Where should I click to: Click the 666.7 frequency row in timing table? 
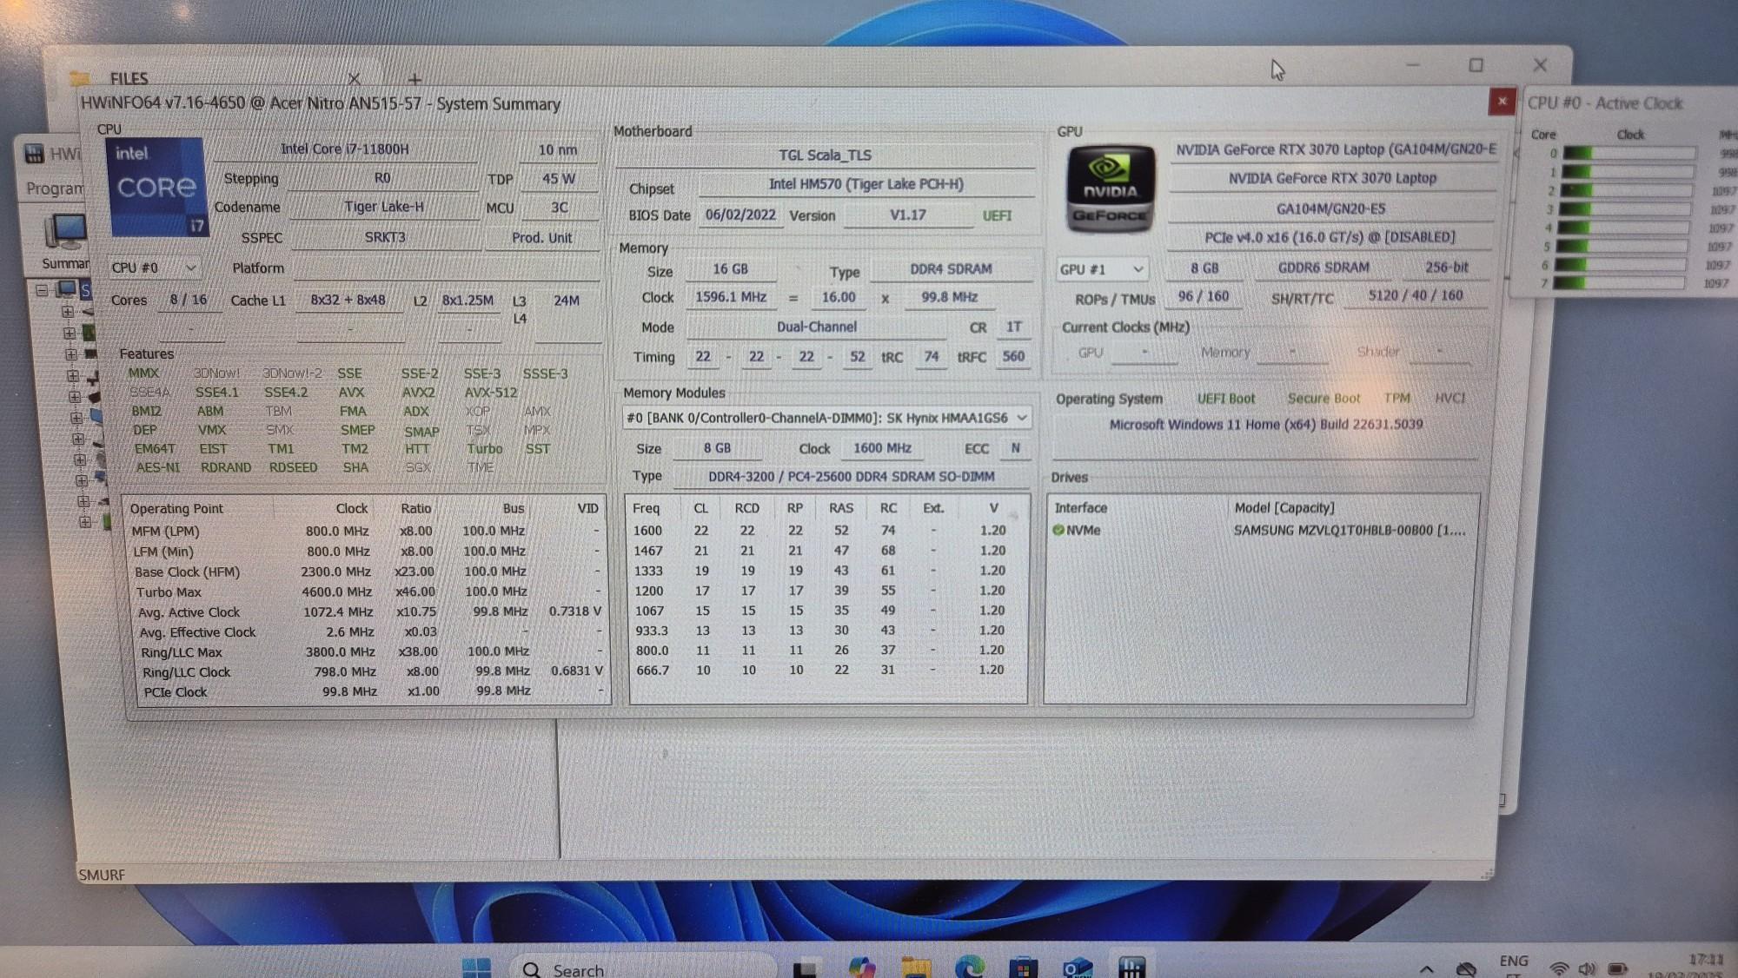[826, 670]
